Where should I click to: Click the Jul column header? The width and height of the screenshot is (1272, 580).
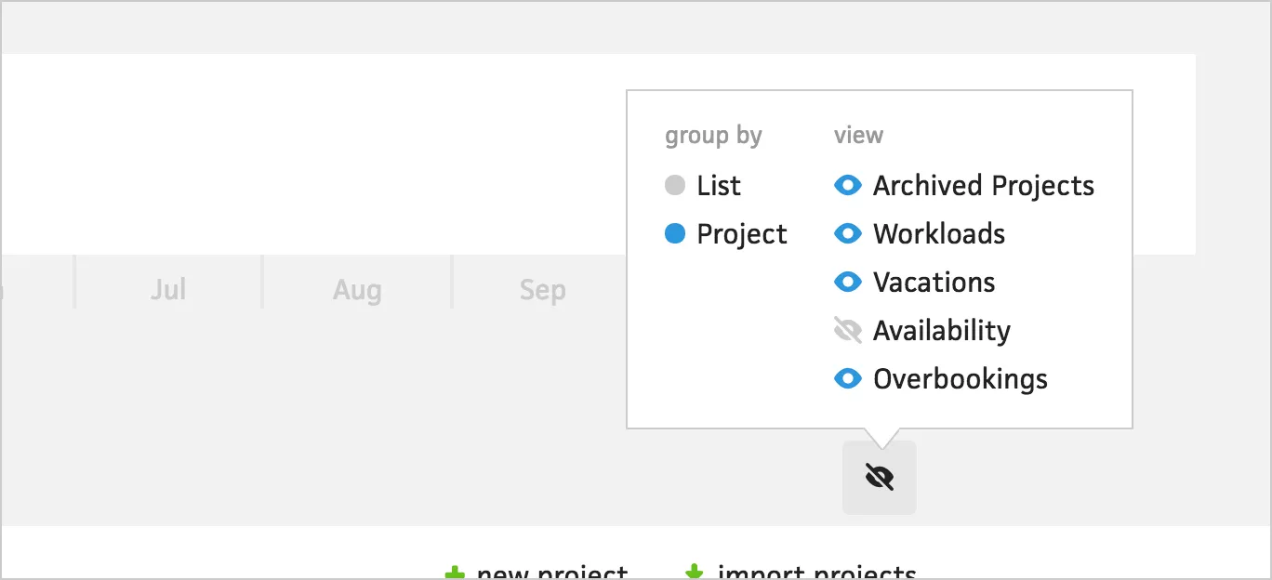coord(168,289)
